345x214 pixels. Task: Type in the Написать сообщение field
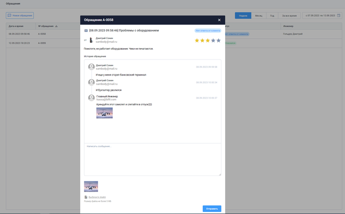pos(152,159)
